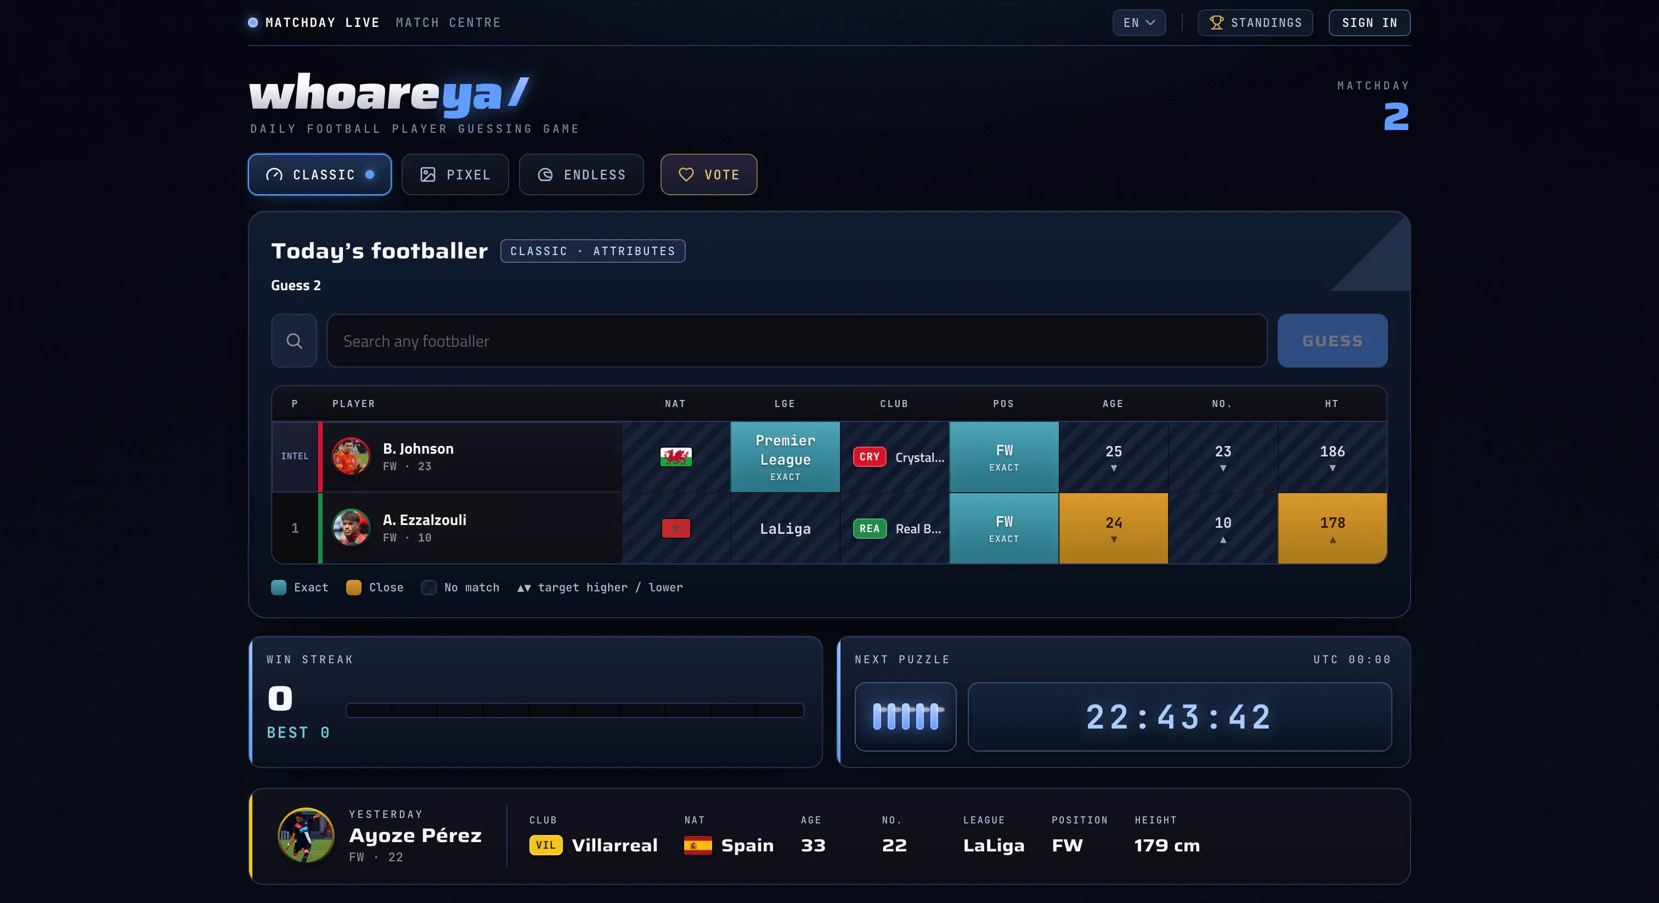Click the Real B... club name text

(x=918, y=529)
